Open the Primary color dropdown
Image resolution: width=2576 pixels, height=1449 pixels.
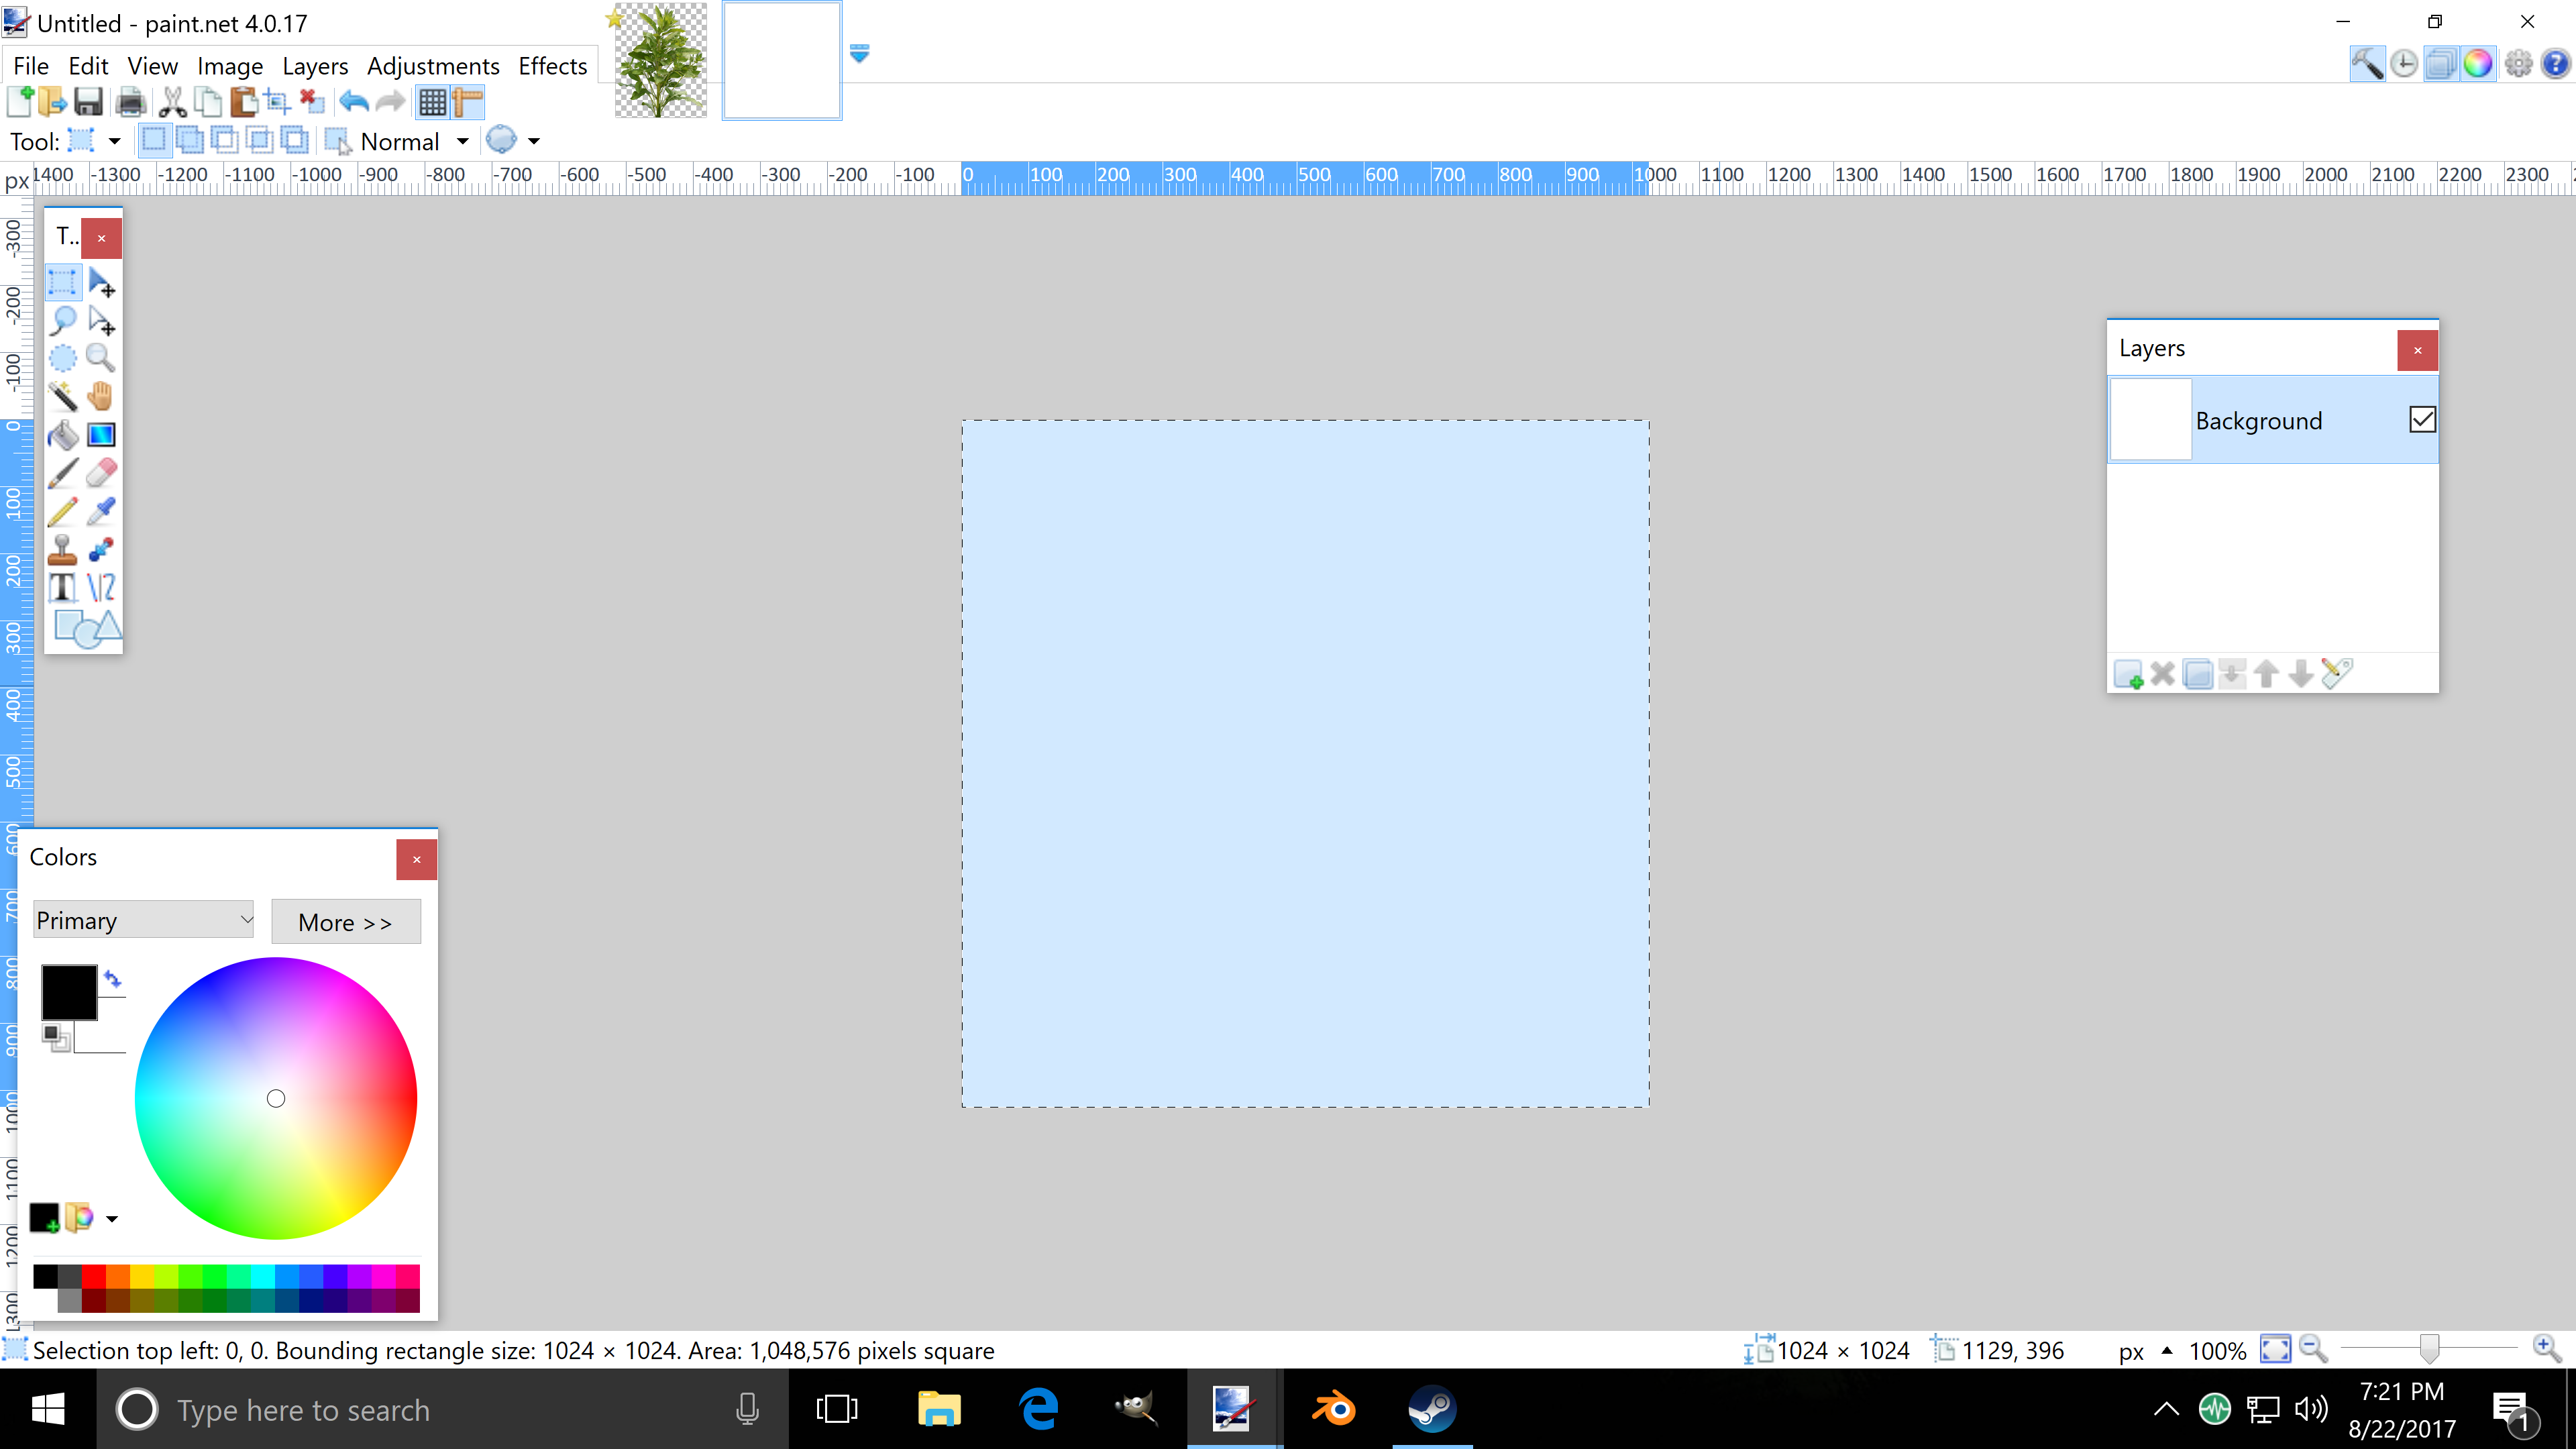(144, 920)
